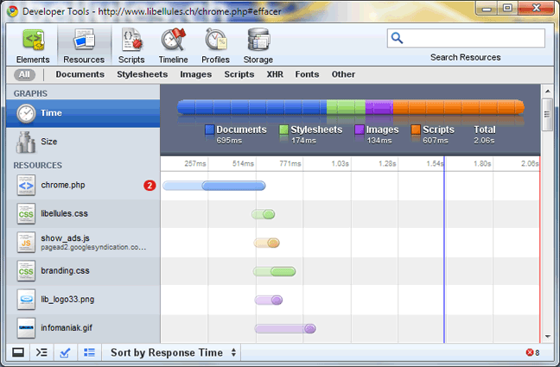560x367 pixels.
Task: Click the document icon for chrome.php
Action: coord(26,186)
